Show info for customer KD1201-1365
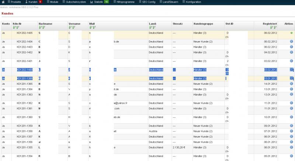The height and width of the screenshot is (161, 295). (291, 84)
